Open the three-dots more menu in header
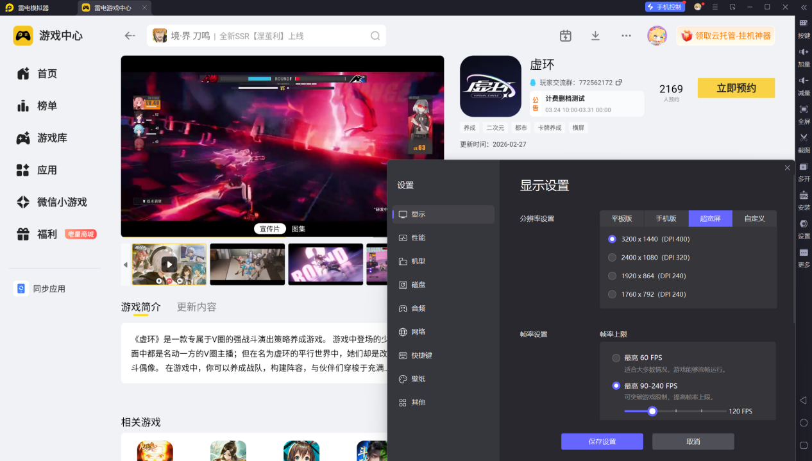Image resolution: width=812 pixels, height=461 pixels. [626, 36]
